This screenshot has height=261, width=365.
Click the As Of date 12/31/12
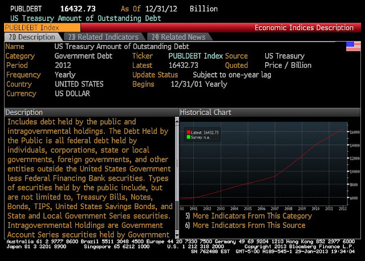click(x=161, y=9)
